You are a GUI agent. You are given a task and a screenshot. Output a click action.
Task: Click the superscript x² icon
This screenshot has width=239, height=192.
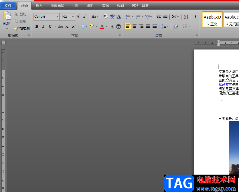(74, 27)
